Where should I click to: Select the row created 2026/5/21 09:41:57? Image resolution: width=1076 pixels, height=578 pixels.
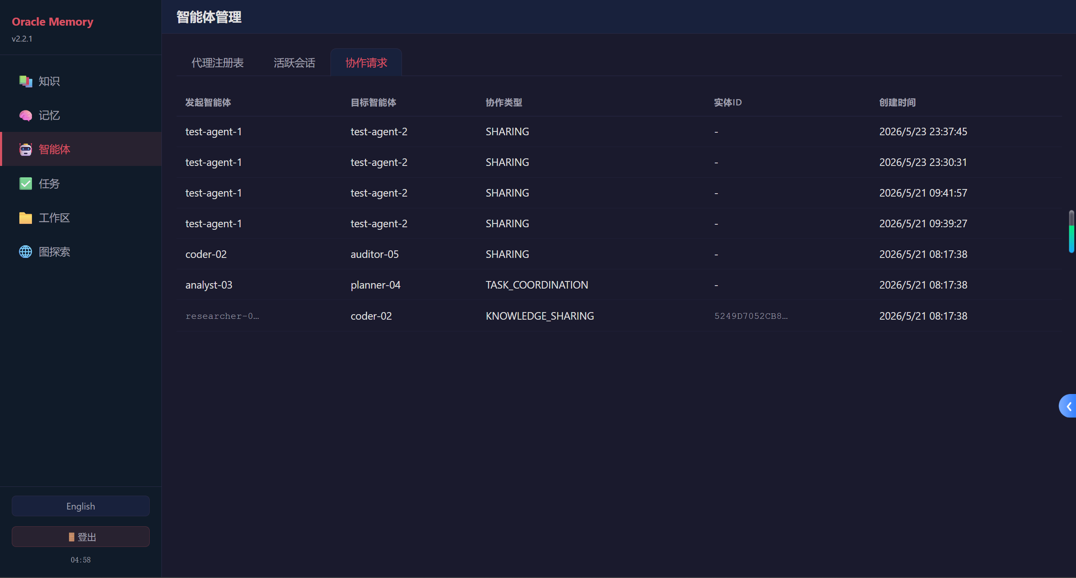(619, 193)
